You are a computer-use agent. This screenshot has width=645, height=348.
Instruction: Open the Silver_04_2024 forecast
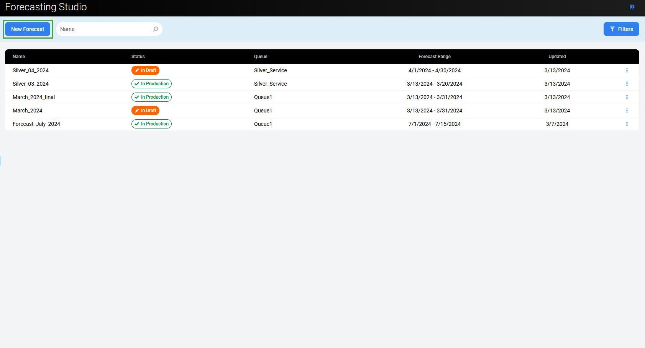coord(31,70)
